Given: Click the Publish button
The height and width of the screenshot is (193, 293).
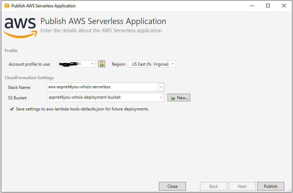Looking at the screenshot, I should 271,186.
